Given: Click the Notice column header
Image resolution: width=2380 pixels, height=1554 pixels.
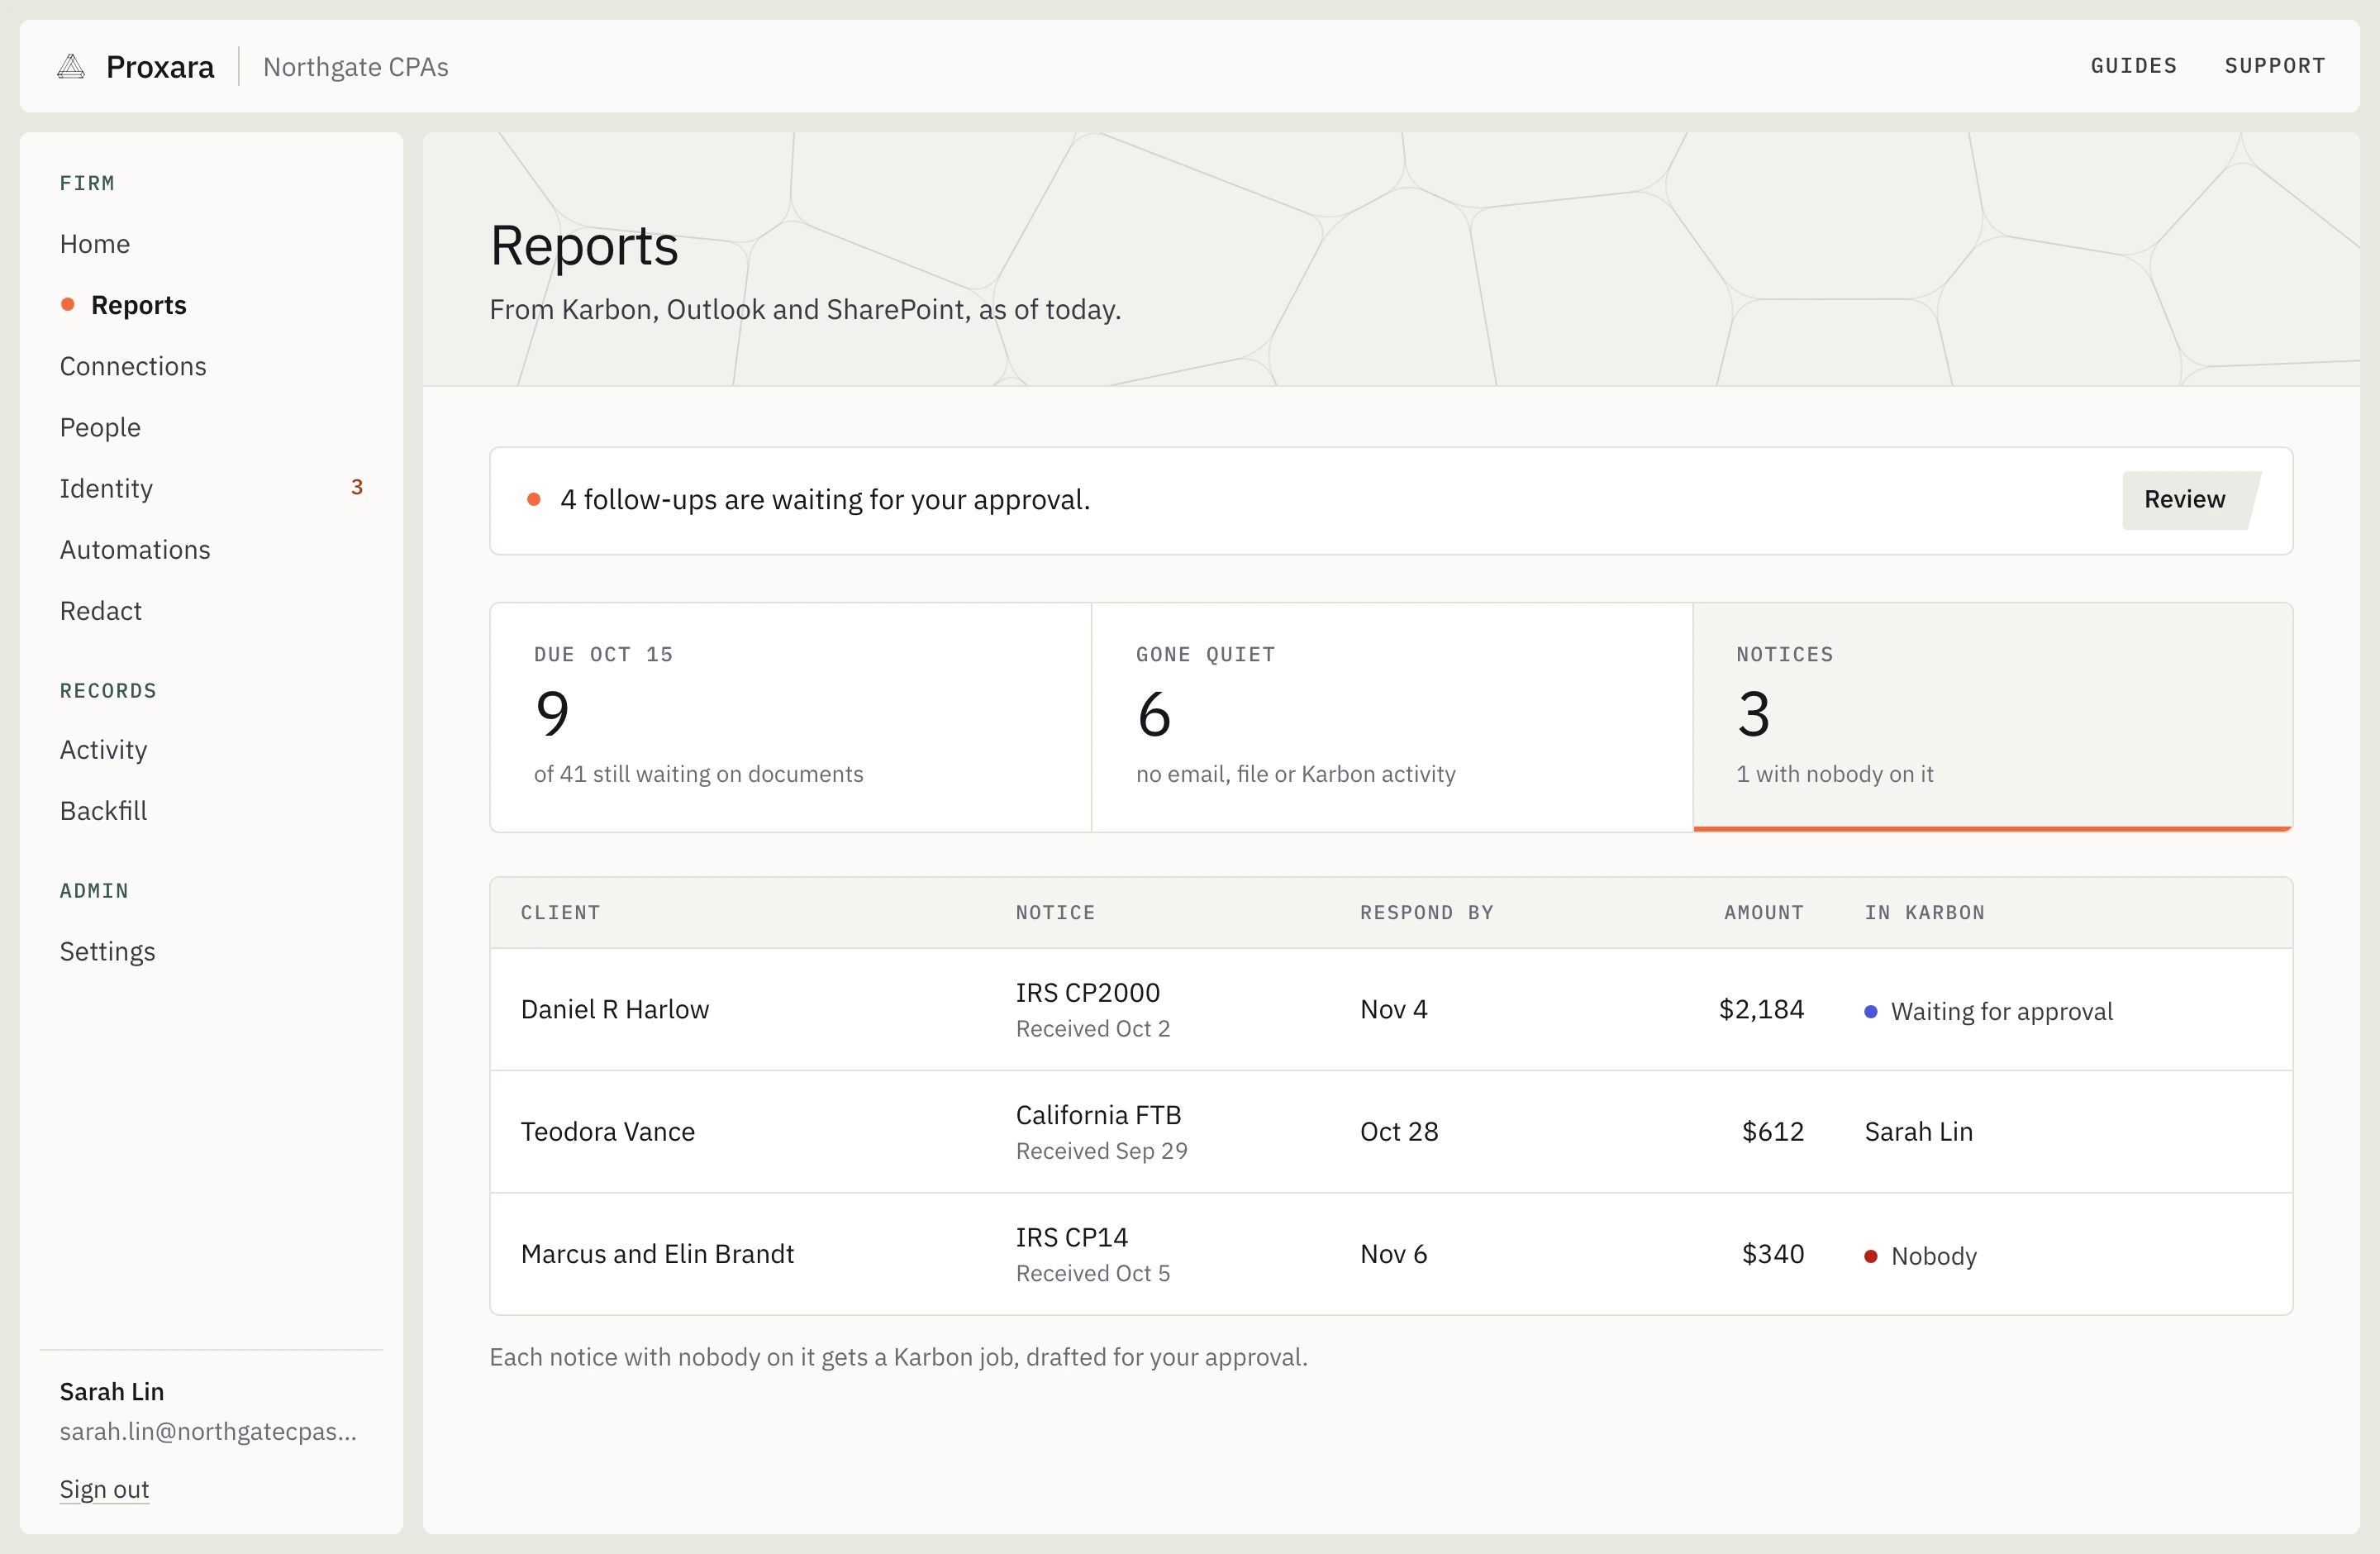Looking at the screenshot, I should 1055,912.
